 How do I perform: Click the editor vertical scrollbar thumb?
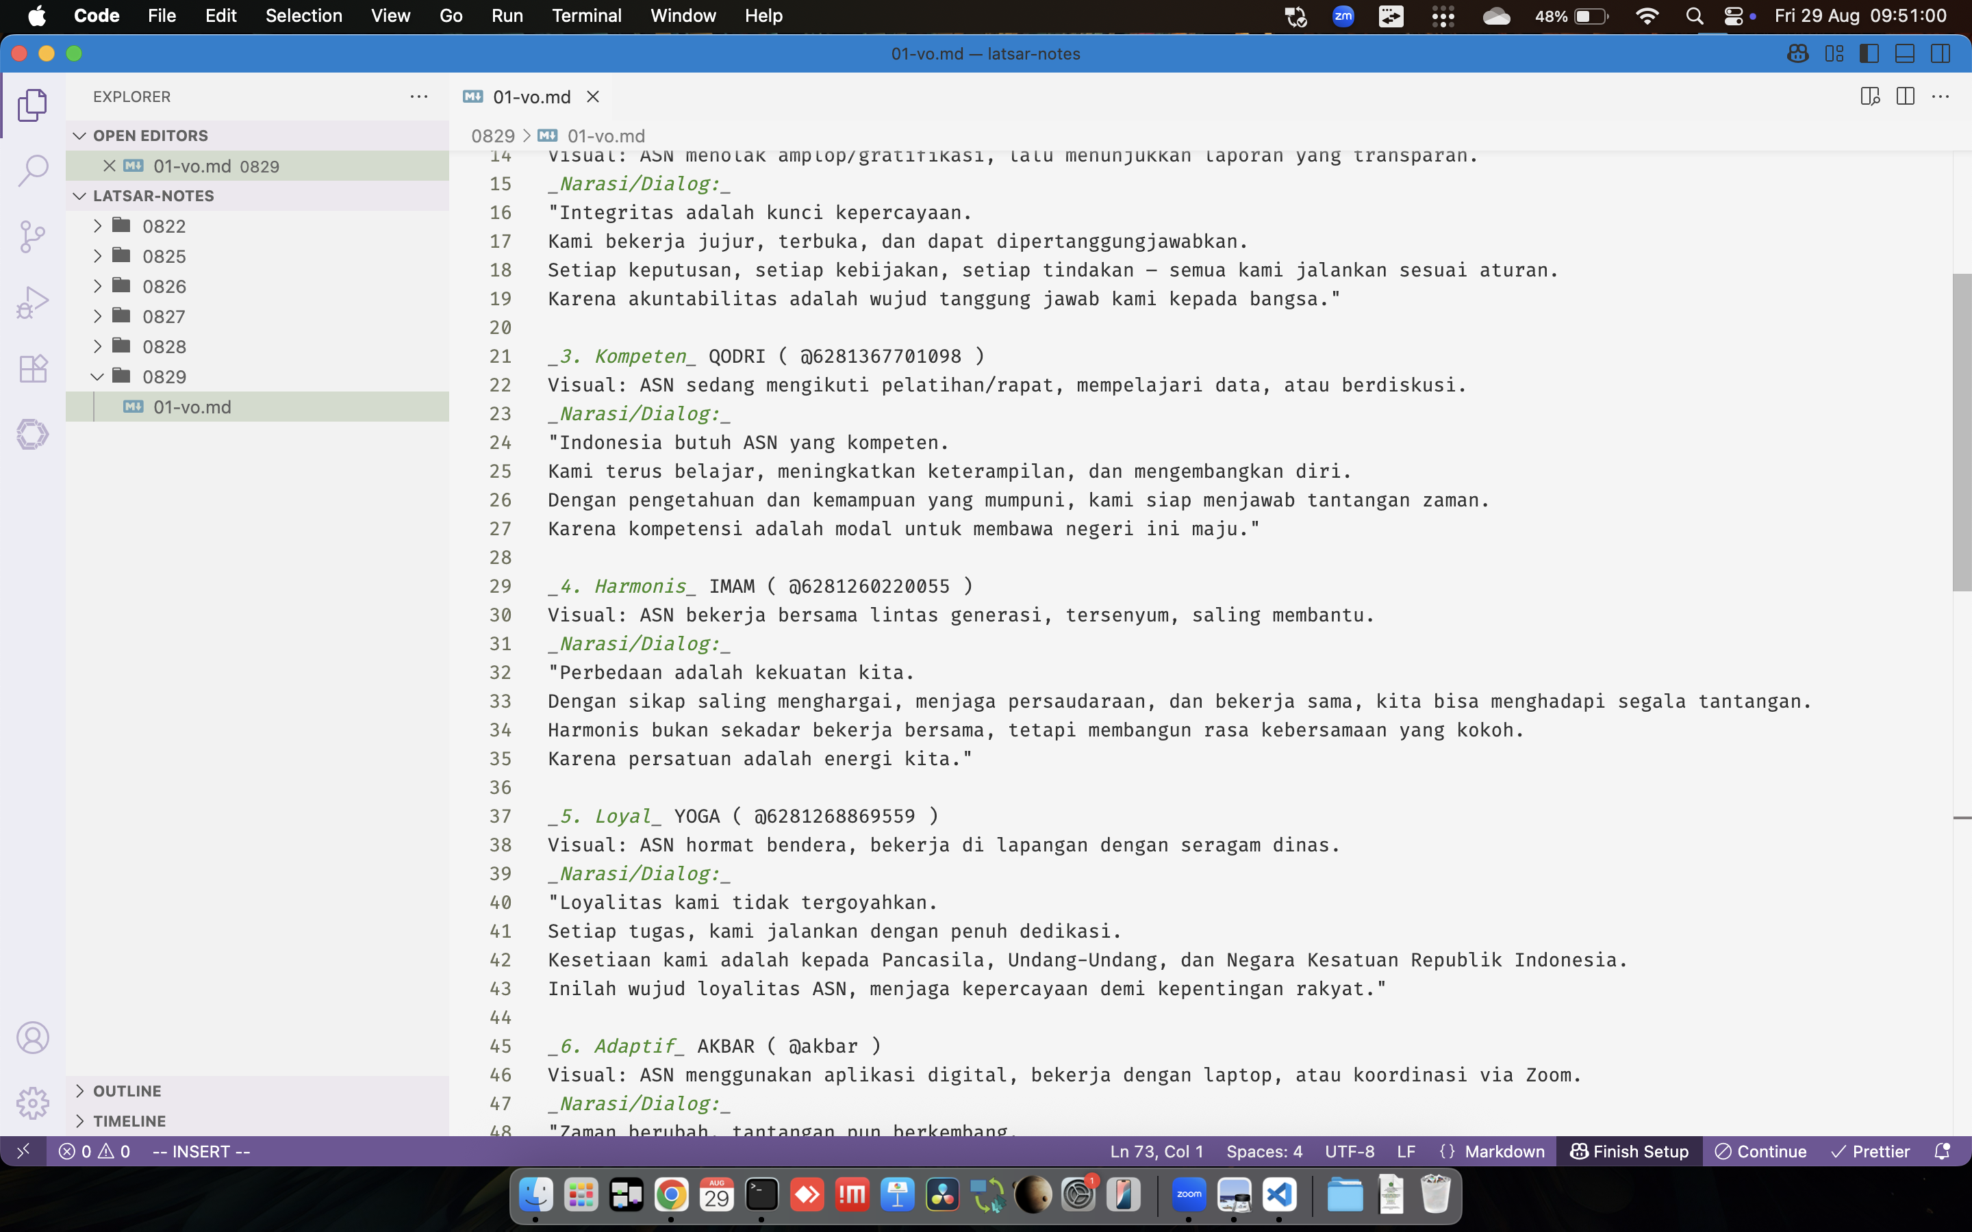pyautogui.click(x=1962, y=432)
